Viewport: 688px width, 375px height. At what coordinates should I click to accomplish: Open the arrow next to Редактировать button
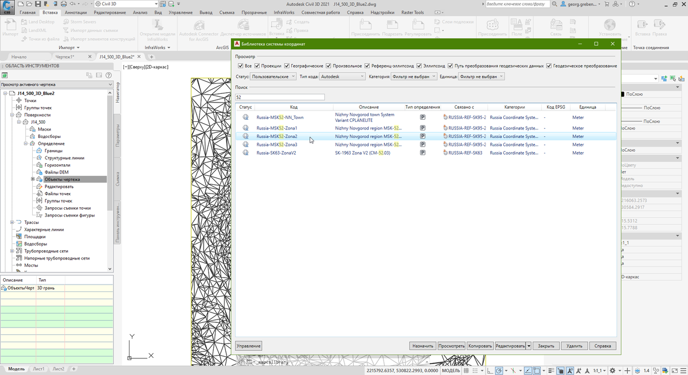[x=529, y=346]
